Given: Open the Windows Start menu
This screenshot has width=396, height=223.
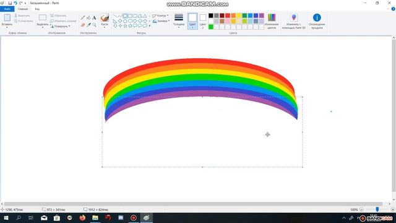Looking at the screenshot, I should point(6,217).
